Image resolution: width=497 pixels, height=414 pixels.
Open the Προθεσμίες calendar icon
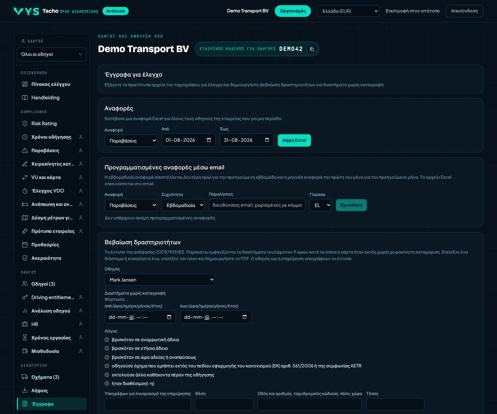click(25, 245)
